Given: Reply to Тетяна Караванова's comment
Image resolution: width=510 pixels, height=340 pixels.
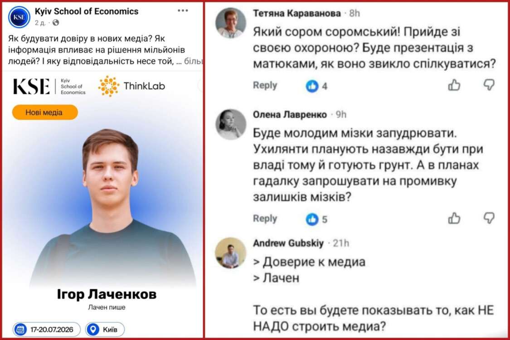Looking at the screenshot, I should click(265, 85).
